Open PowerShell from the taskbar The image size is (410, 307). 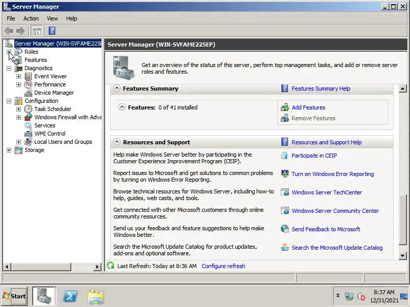point(70,297)
